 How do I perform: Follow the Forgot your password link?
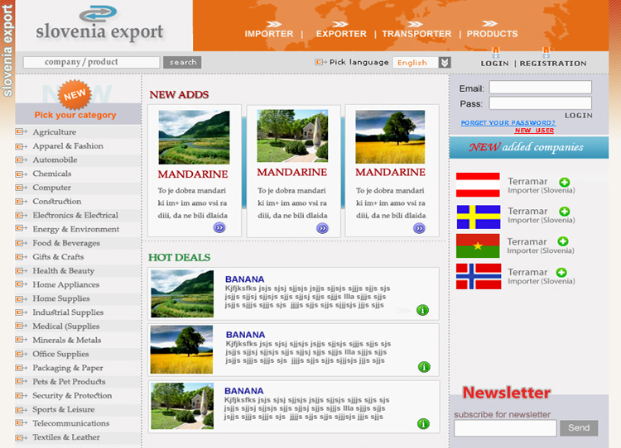coord(508,122)
